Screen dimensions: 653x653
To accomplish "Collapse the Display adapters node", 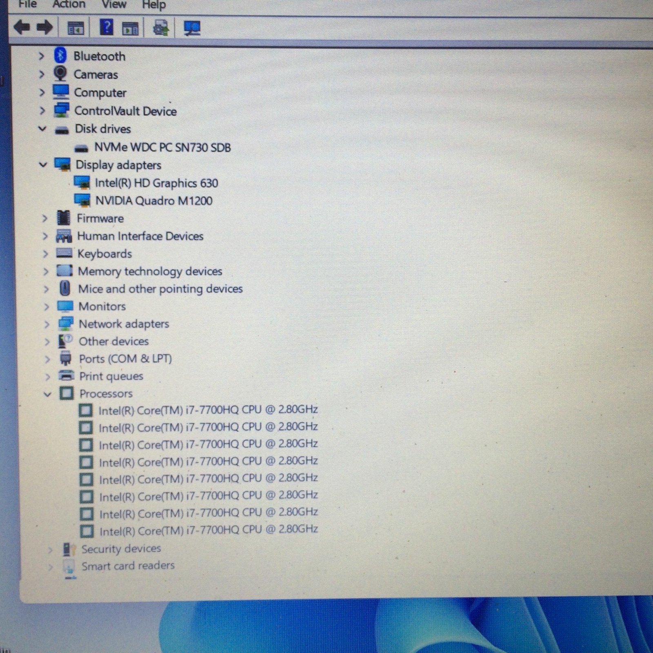I will pyautogui.click(x=43, y=165).
